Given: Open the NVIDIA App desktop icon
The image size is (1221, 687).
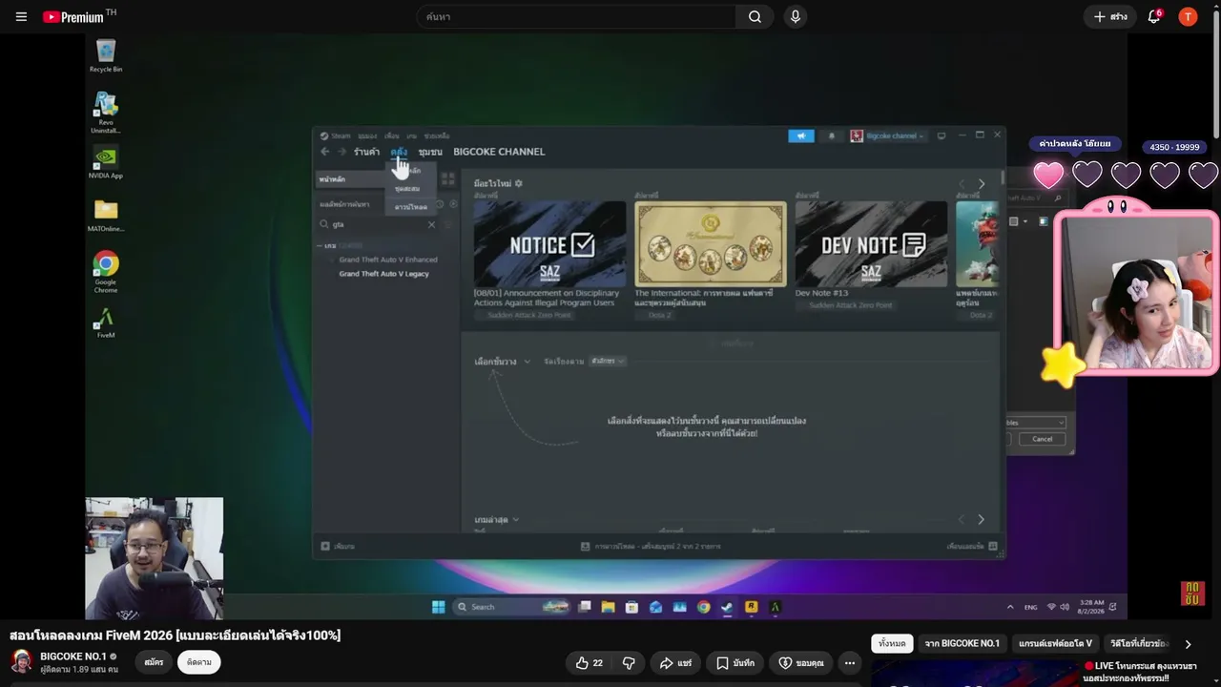Looking at the screenshot, I should click(106, 162).
